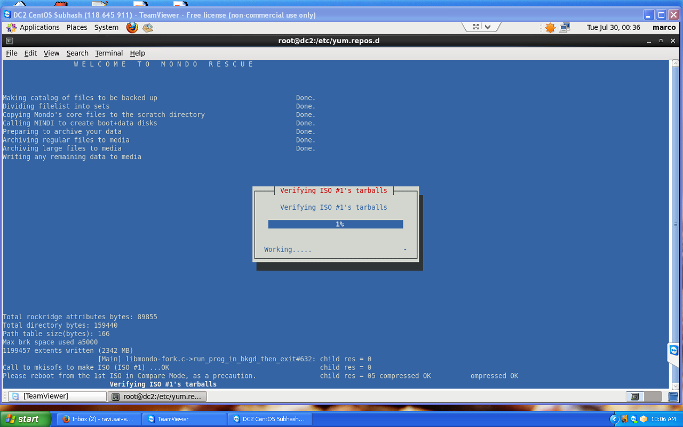Screen dimensions: 683x427
Task: Open the network connection status icon
Action: click(x=565, y=27)
